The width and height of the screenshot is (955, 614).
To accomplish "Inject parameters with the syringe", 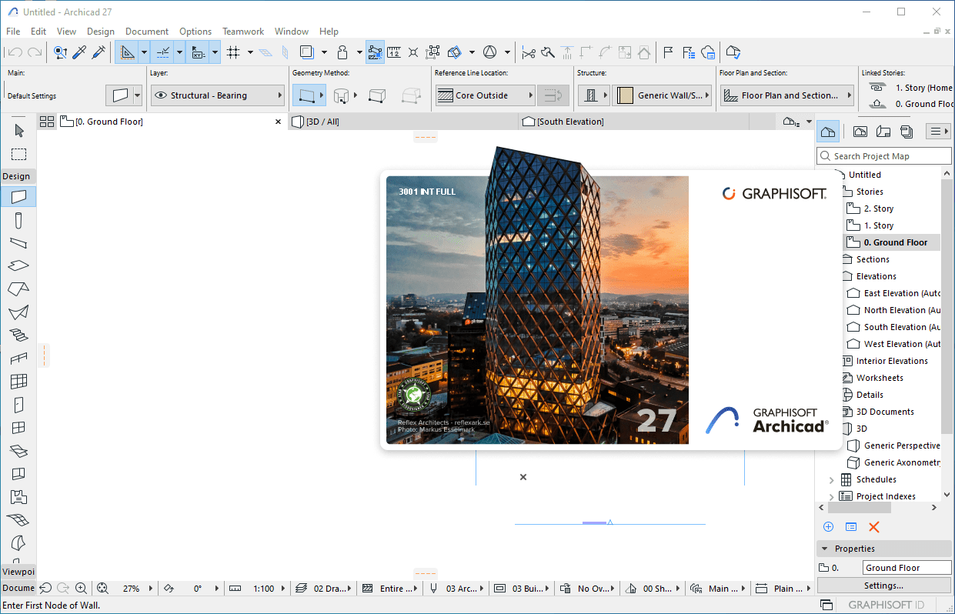I will (99, 52).
